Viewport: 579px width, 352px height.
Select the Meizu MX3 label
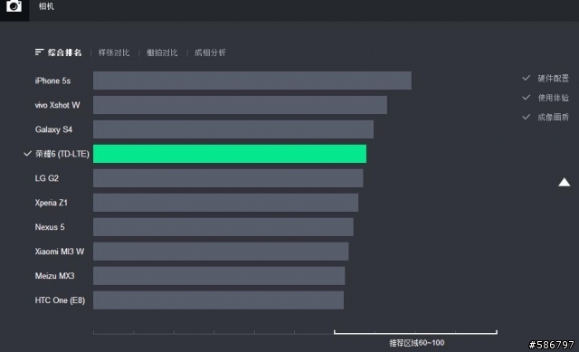pos(54,276)
